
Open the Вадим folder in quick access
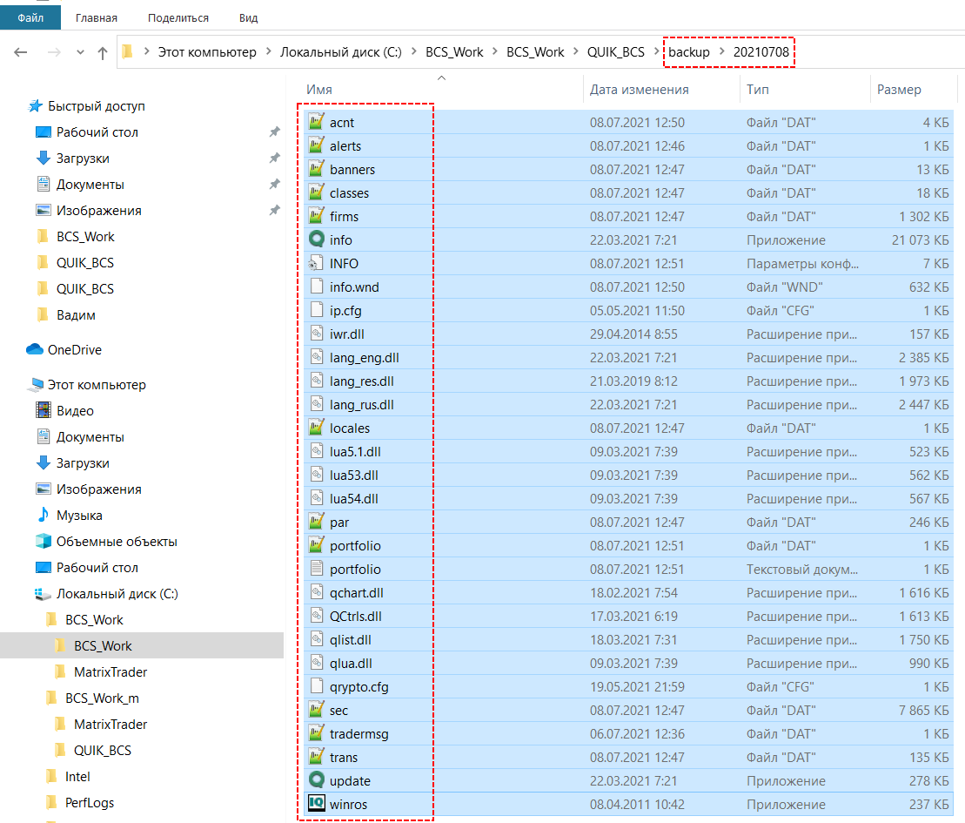(76, 314)
